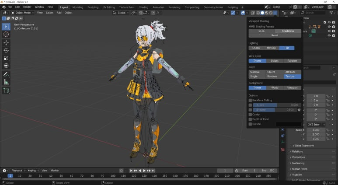Click the Scale X value field
This screenshot has width=338, height=185.
click(x=316, y=130)
